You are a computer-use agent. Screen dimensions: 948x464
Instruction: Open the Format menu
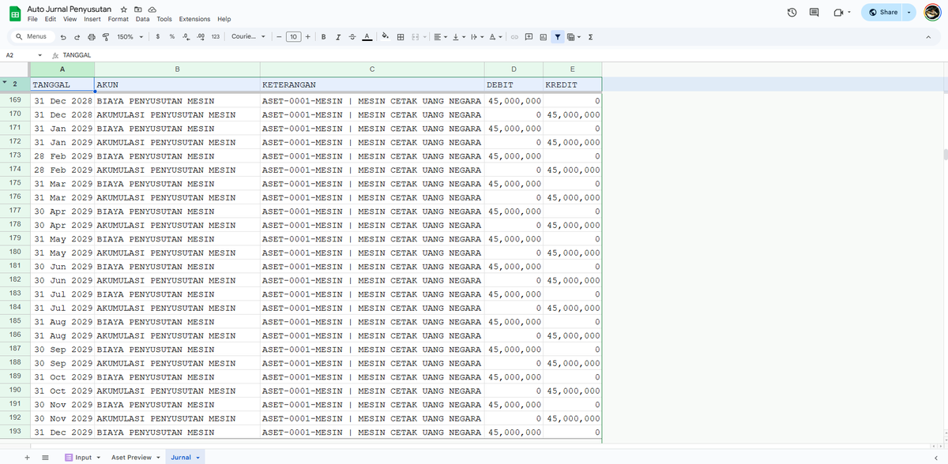click(x=118, y=19)
